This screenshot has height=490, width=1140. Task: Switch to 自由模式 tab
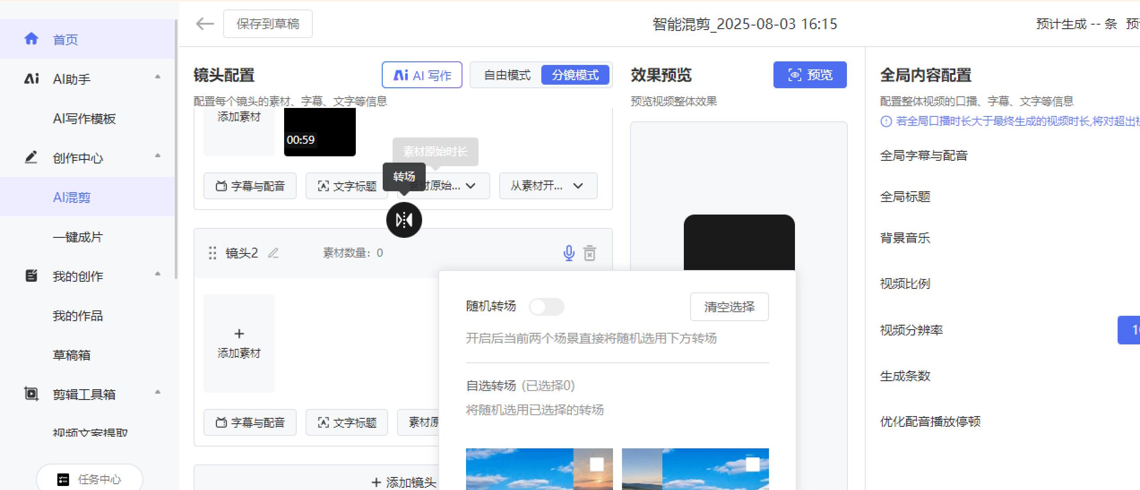(x=507, y=75)
